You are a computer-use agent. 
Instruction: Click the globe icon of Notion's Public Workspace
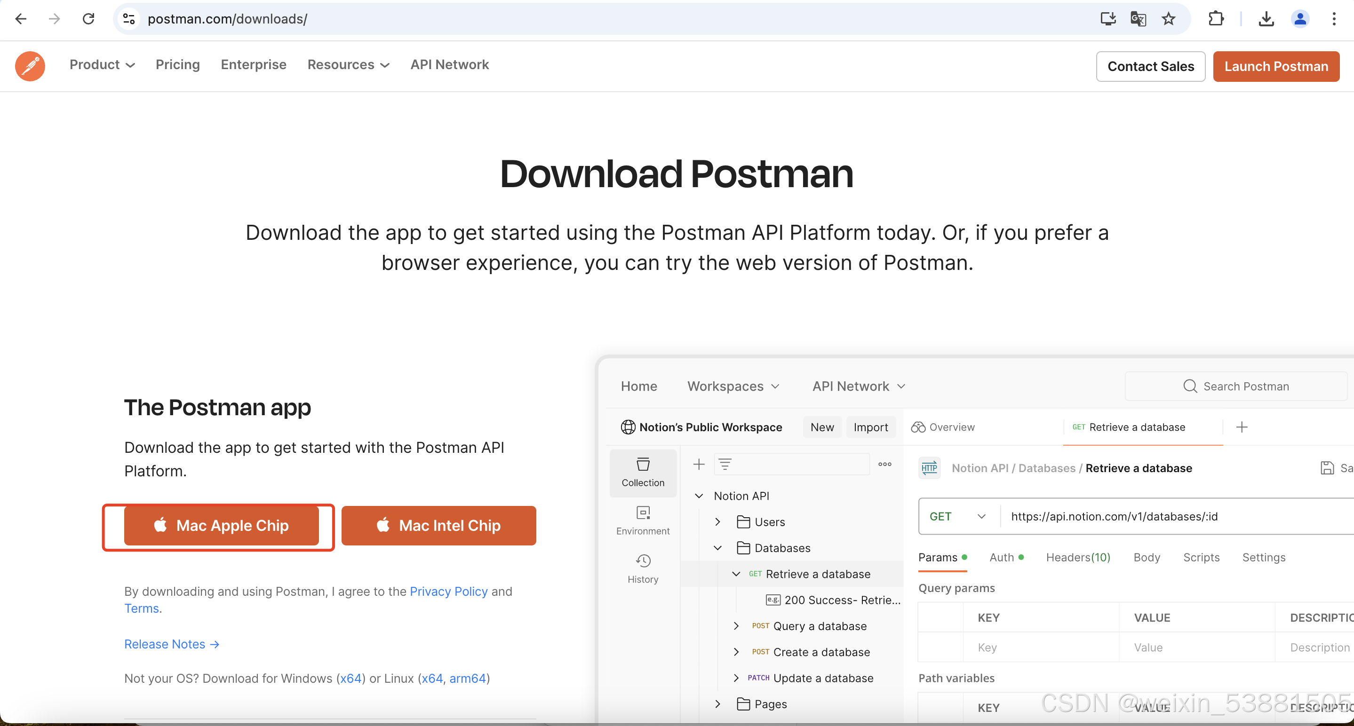(628, 427)
